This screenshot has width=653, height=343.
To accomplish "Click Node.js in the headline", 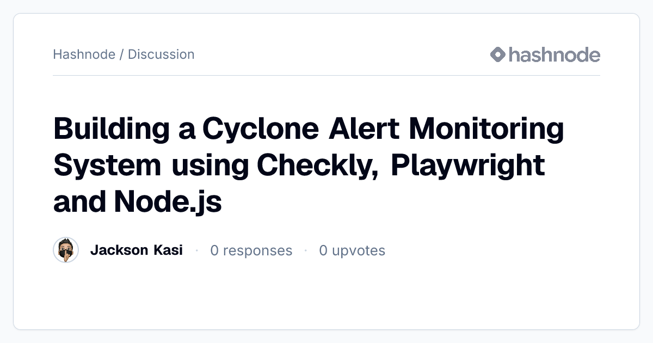I will pos(168,202).
